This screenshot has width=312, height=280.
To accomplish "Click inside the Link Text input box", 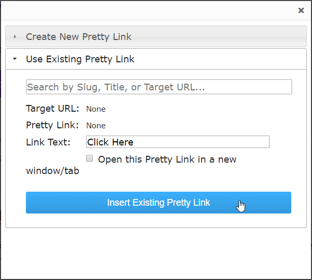I will coord(177,142).
